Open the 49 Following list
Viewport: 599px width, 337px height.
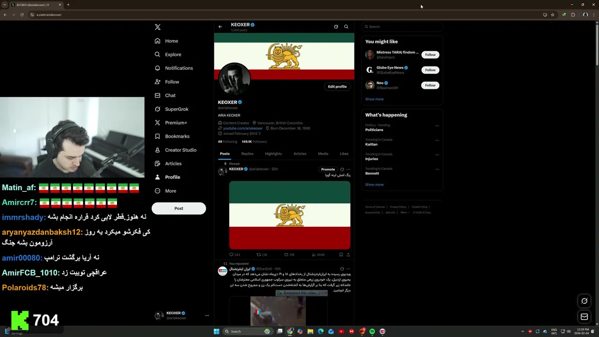coord(227,141)
